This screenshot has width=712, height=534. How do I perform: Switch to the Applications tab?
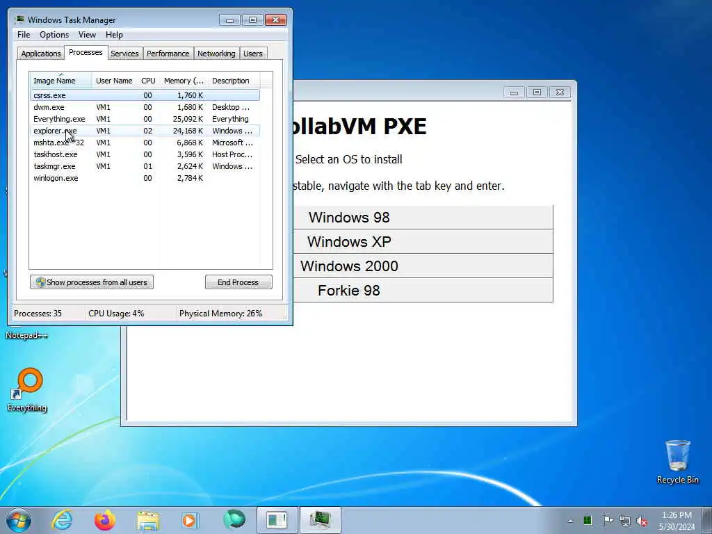pos(41,54)
